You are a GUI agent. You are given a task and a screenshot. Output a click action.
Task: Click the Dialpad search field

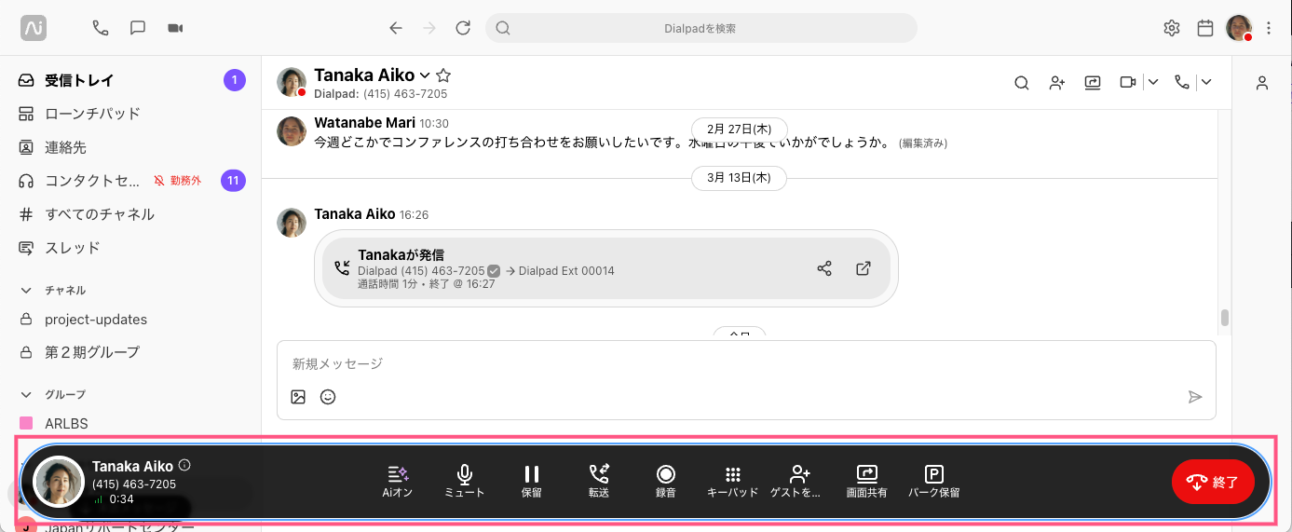point(700,28)
